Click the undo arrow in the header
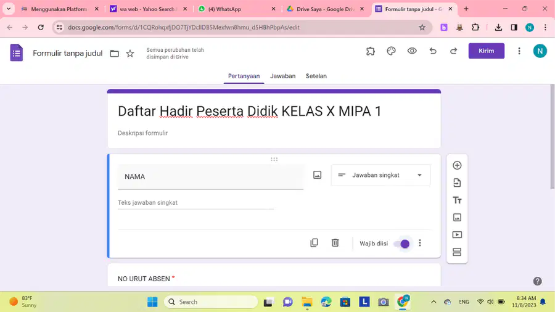 coord(432,51)
